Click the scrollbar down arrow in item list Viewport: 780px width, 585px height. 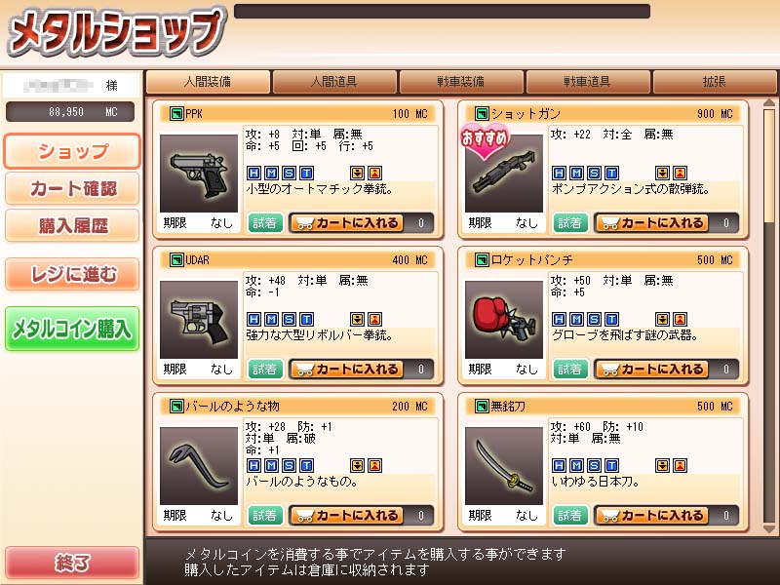click(x=769, y=528)
